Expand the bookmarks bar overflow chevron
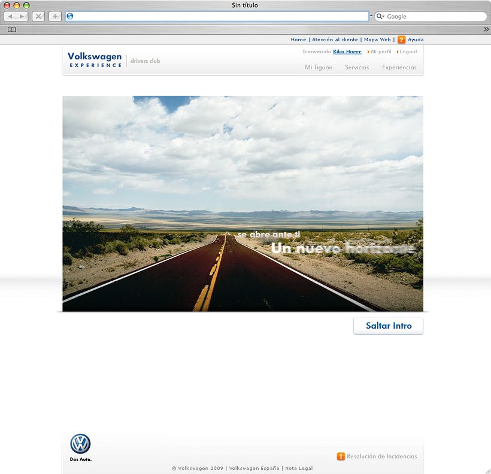 pyautogui.click(x=486, y=29)
